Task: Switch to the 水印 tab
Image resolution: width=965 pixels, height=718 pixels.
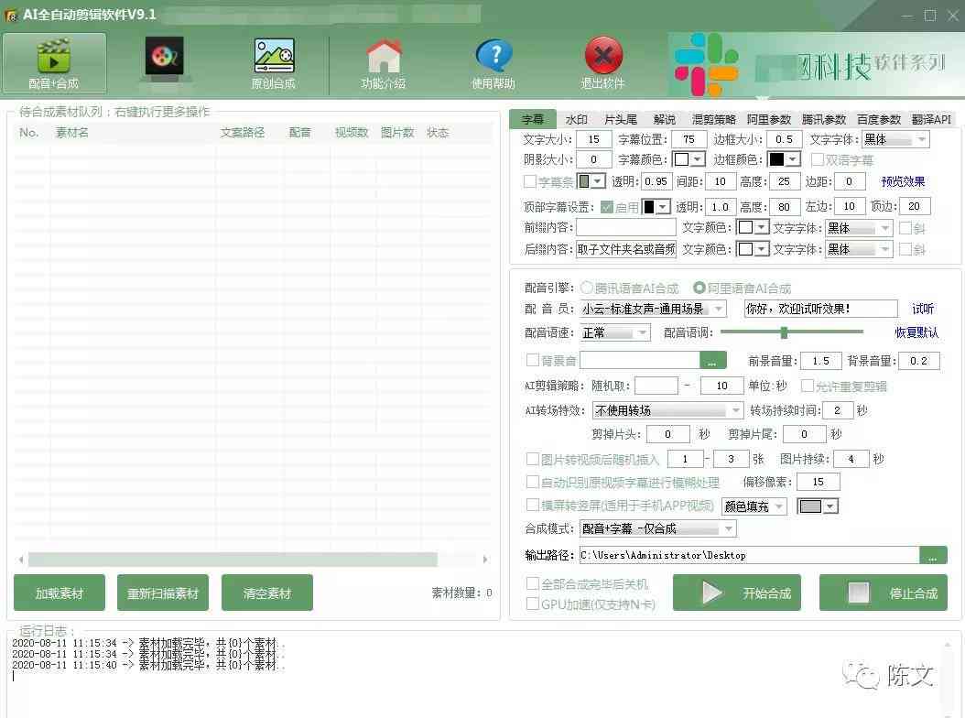Action: point(576,119)
